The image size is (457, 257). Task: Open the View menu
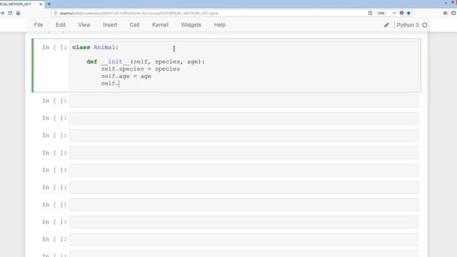coord(84,25)
